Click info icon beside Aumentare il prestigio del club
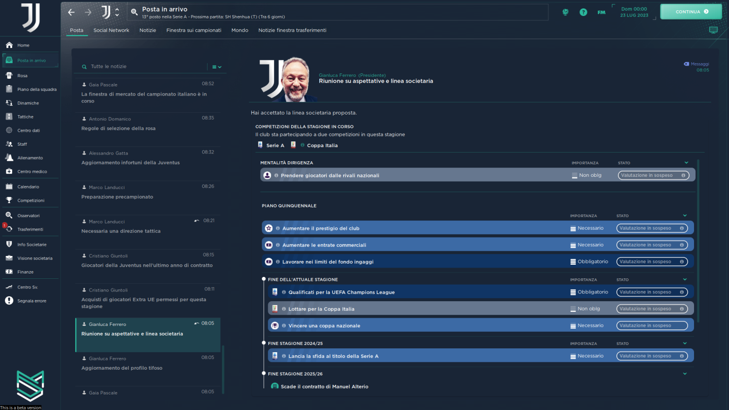Screen dimensions: 729x410 pos(278,228)
